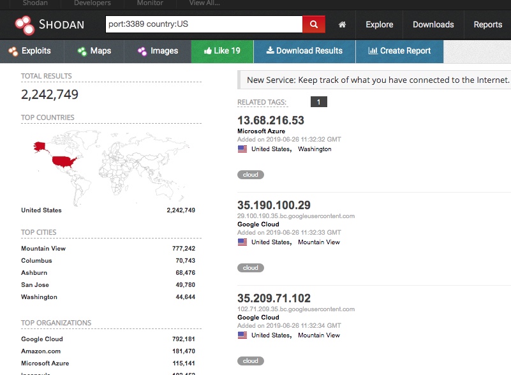Click total results value 2,242,749

pyautogui.click(x=50, y=94)
